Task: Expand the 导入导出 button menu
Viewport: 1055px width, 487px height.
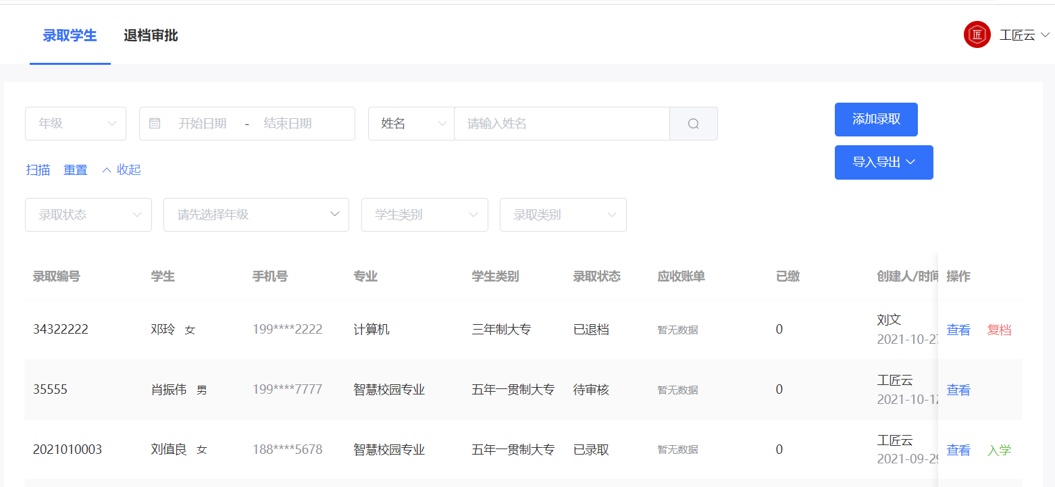Action: point(883,162)
